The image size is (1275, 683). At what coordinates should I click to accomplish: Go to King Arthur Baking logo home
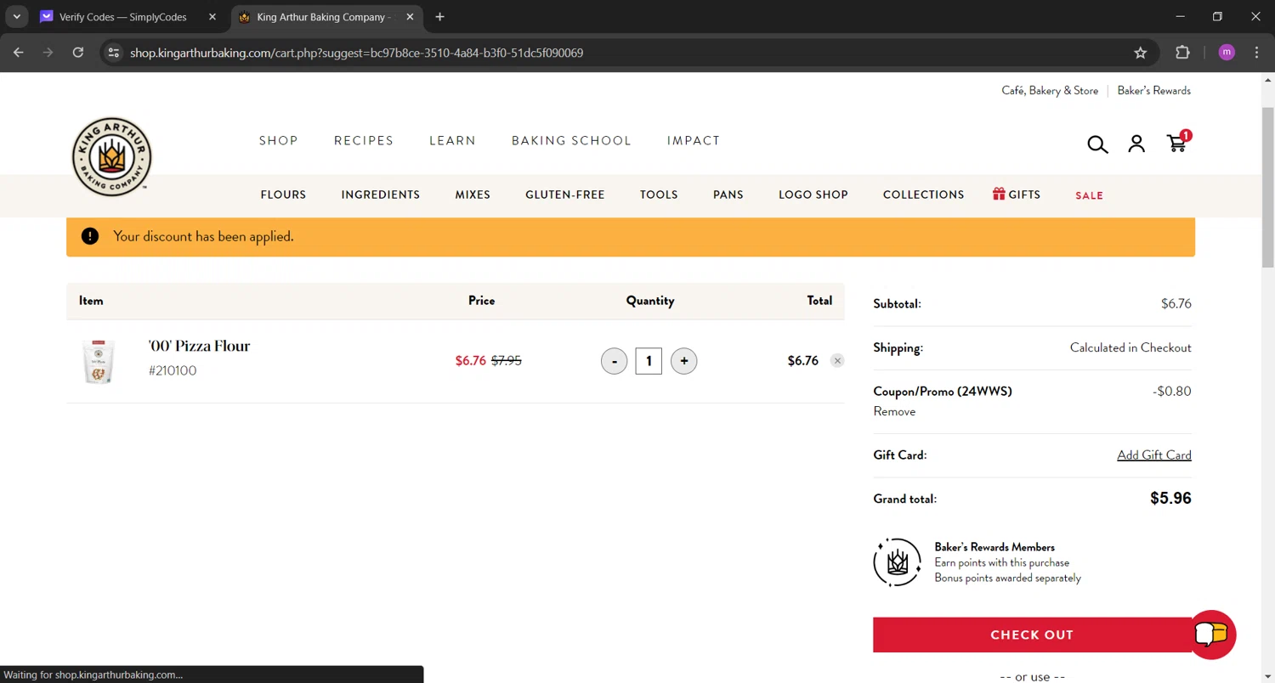(111, 157)
